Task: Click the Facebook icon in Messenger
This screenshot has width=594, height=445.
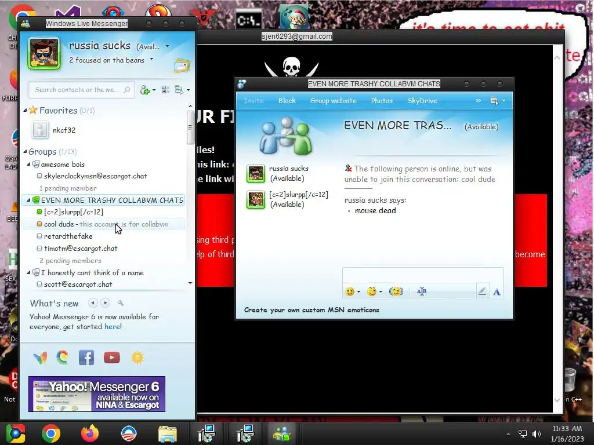Action: pos(86,358)
